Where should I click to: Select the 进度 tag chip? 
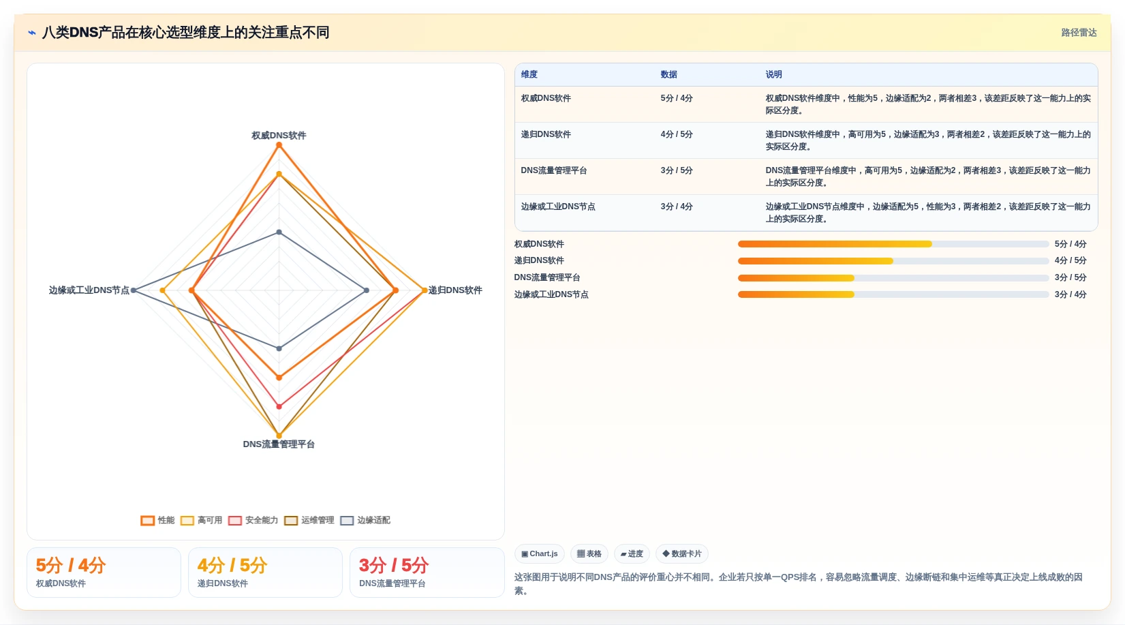pos(632,554)
